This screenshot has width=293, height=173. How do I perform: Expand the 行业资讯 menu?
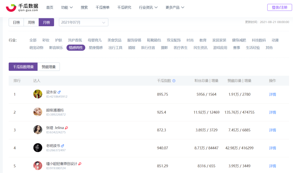point(148,8)
